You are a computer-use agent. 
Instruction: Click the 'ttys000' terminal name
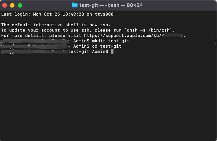(x=104, y=14)
